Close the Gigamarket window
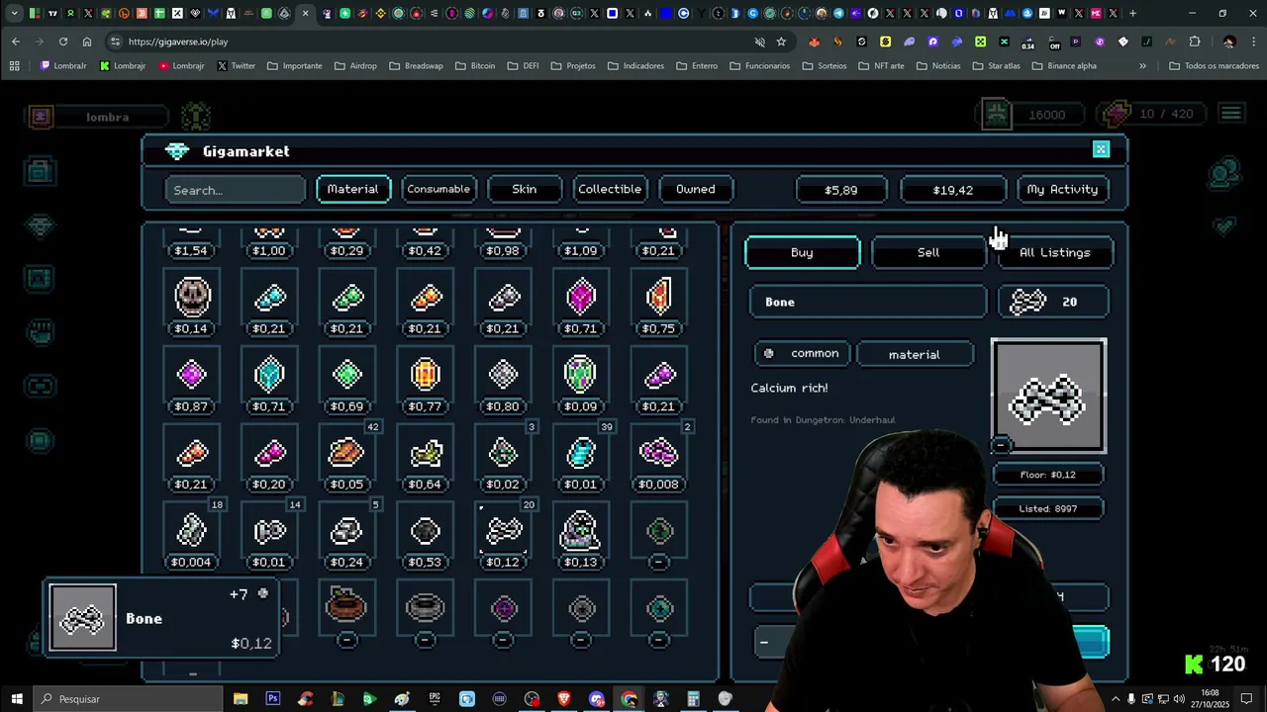This screenshot has width=1267, height=712. 1101,149
